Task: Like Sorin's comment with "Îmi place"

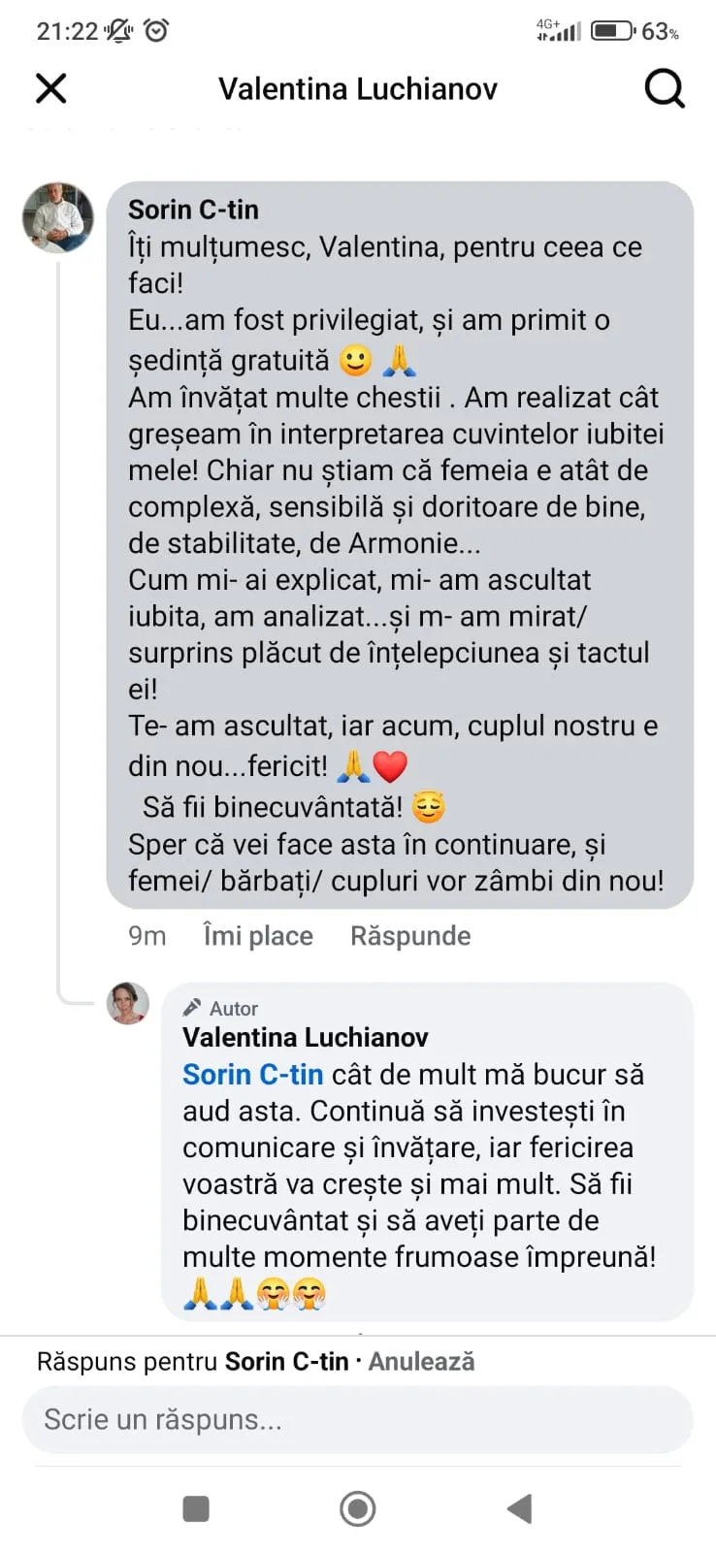Action: pos(258,936)
